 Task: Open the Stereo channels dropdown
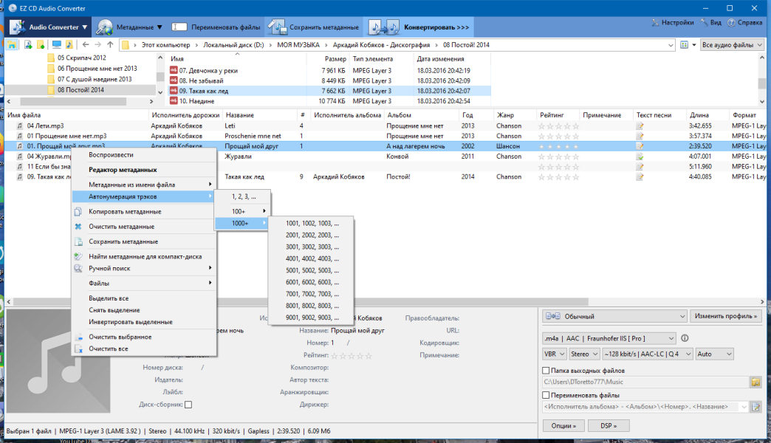click(585, 354)
